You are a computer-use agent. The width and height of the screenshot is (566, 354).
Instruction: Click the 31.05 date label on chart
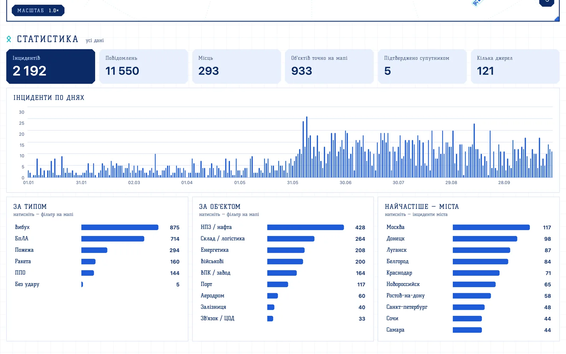(x=293, y=183)
